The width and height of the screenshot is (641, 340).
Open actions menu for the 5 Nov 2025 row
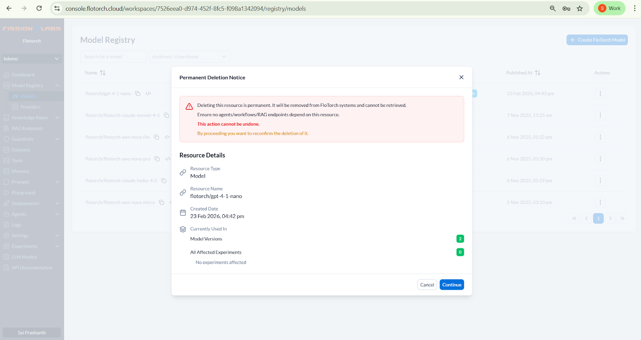click(600, 202)
